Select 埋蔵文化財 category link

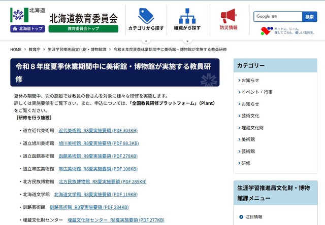pos(252,128)
